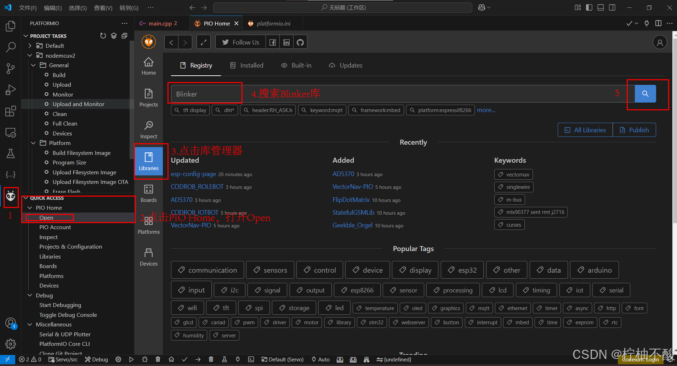Open the Explorer view in activity bar
677x366 pixels.
11,26
